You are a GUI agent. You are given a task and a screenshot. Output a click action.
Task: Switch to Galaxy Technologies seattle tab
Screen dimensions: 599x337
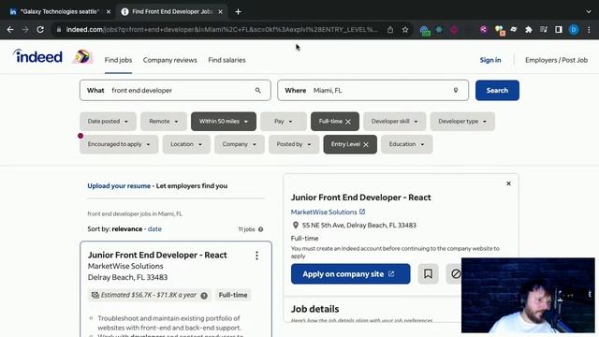[x=60, y=12]
